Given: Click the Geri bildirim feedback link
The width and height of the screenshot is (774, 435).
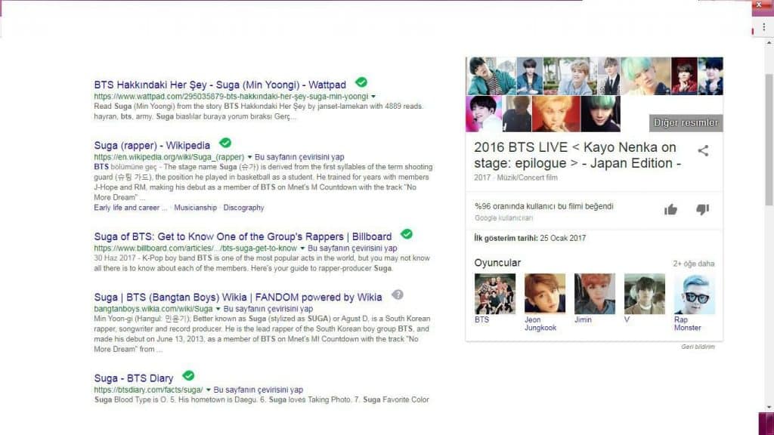Looking at the screenshot, I should (698, 347).
